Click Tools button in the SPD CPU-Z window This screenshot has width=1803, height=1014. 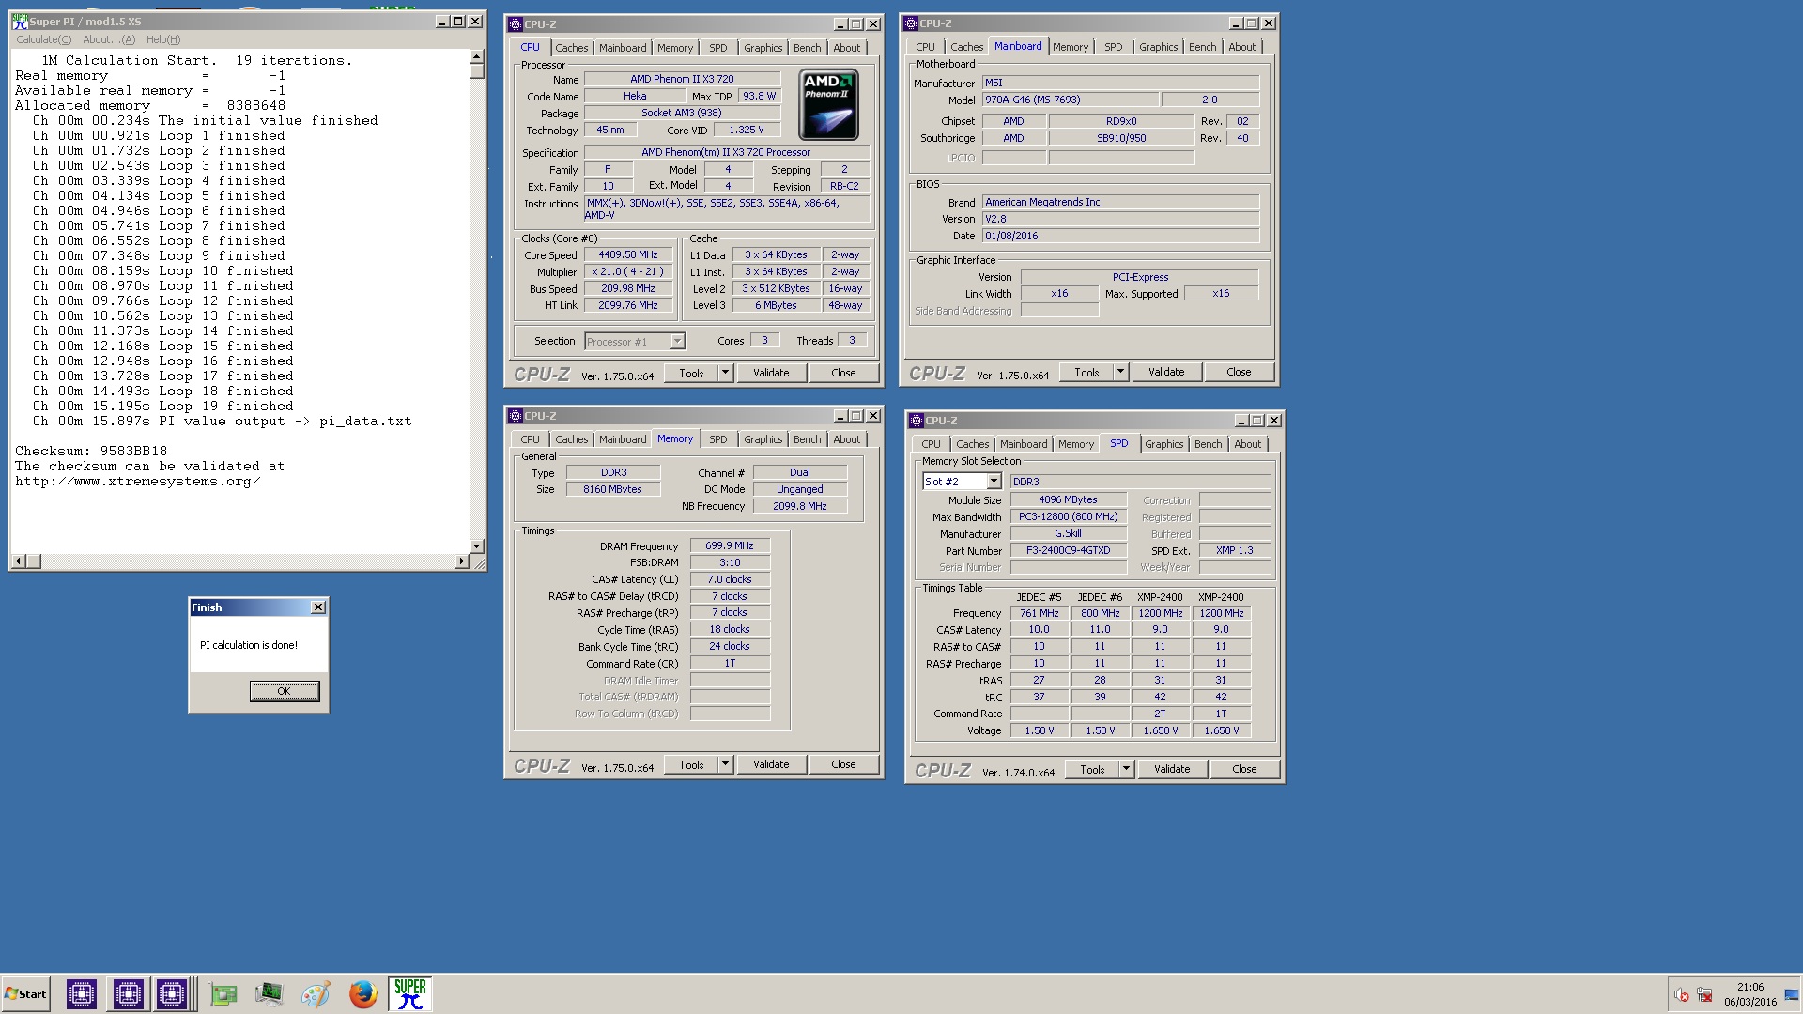click(x=1092, y=770)
